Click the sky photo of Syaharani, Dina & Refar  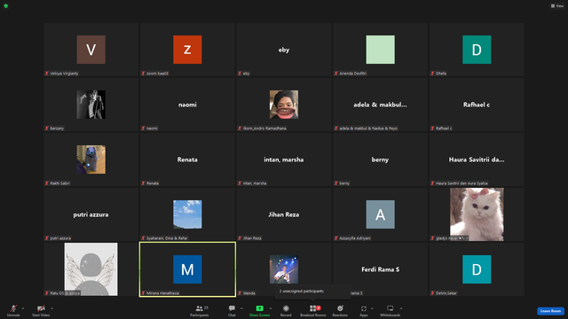(x=187, y=214)
